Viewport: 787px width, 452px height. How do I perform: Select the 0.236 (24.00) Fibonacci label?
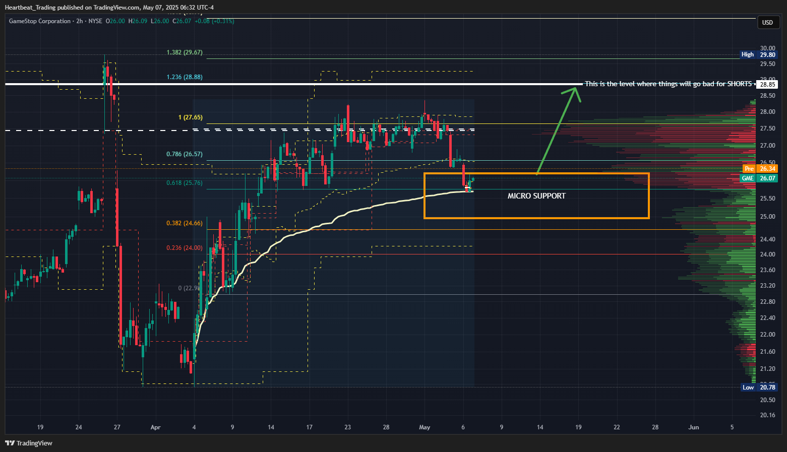point(185,248)
